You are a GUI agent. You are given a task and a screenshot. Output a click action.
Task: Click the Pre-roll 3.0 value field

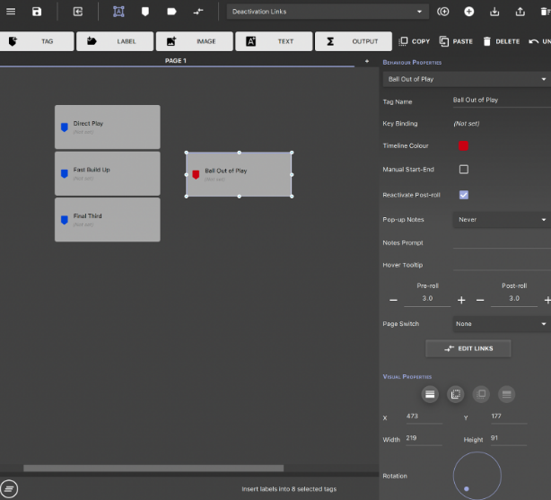pyautogui.click(x=427, y=299)
